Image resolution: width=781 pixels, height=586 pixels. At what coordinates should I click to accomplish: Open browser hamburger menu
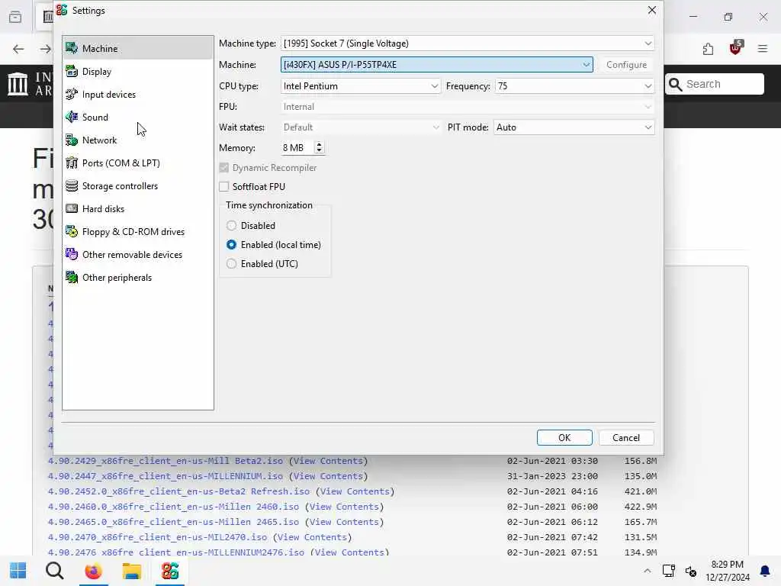[x=763, y=49]
